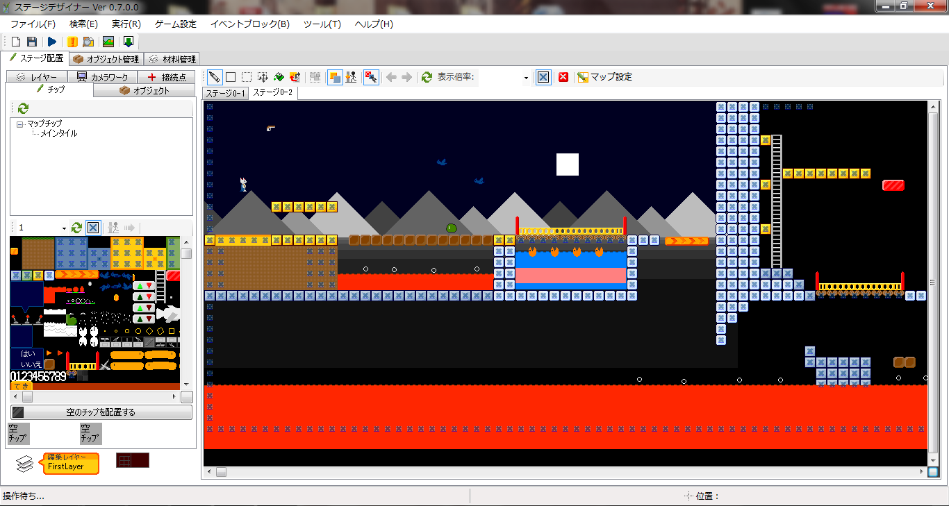Select the paint bucket fill tool
Viewport: 949px width, 506px height.
279,77
